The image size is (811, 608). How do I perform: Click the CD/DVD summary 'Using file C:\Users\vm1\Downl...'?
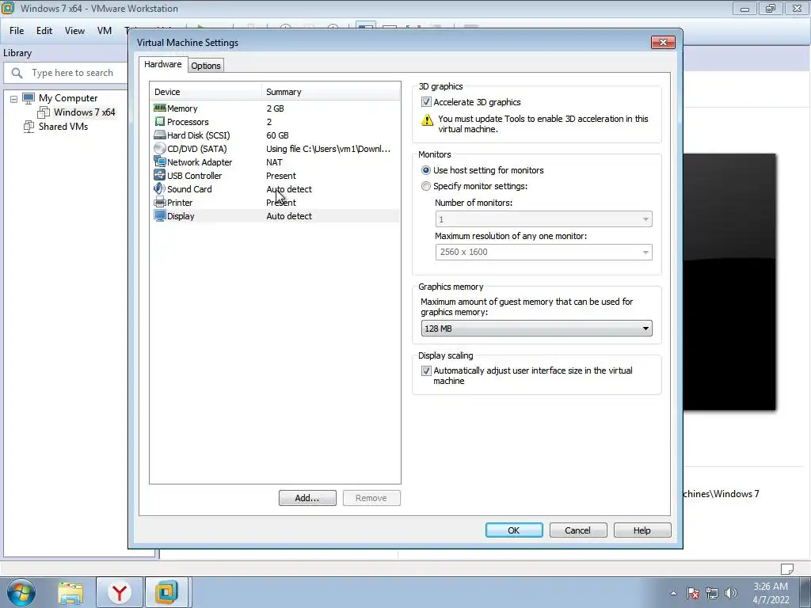click(329, 149)
